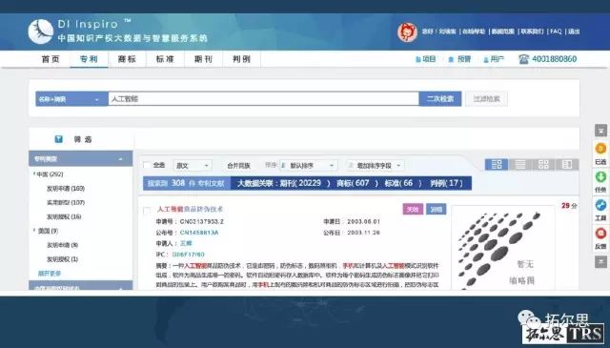
Task: Tick the 全选 select-all checkbox
Action: point(147,165)
